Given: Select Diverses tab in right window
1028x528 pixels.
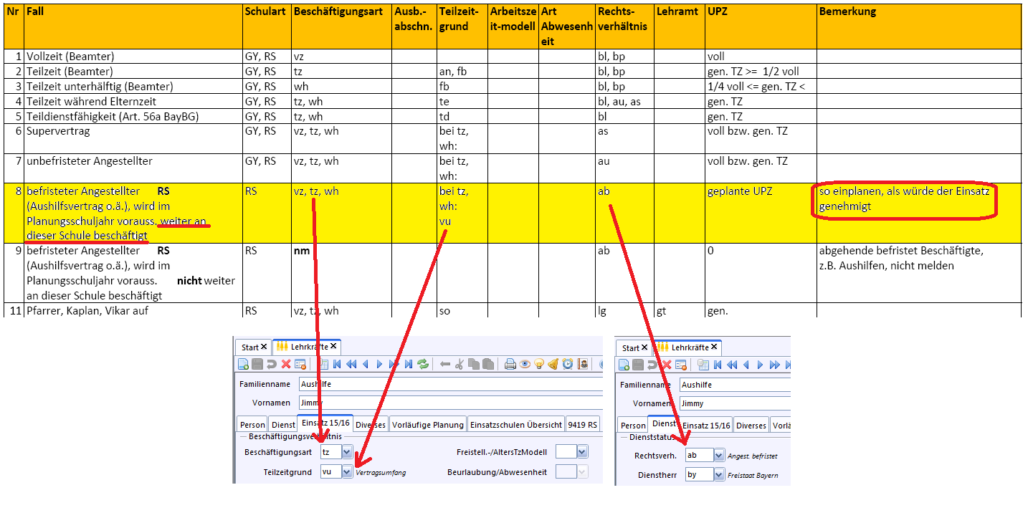Looking at the screenshot, I should pos(751,425).
